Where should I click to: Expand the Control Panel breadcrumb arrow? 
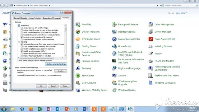pyautogui.click(x=28, y=6)
